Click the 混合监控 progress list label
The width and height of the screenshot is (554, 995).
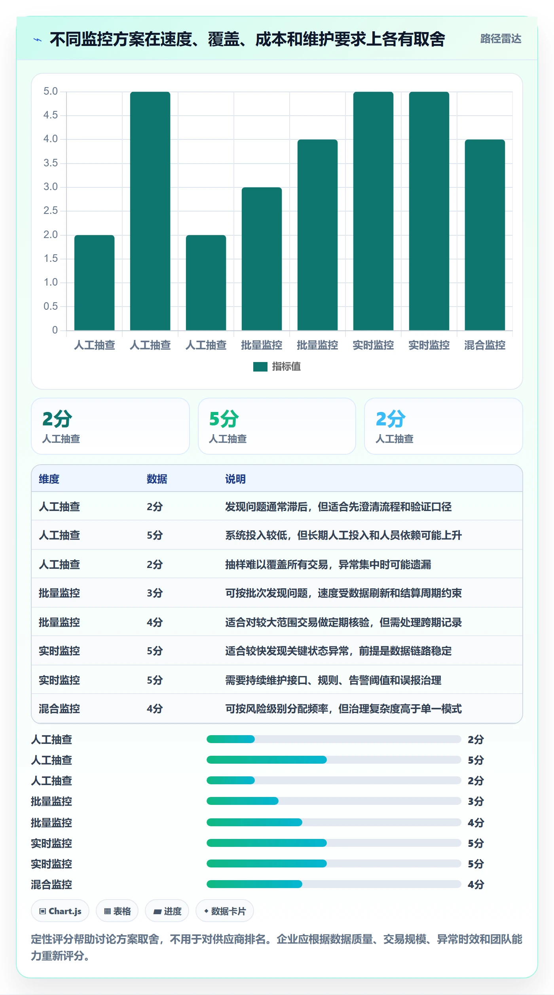tap(51, 884)
